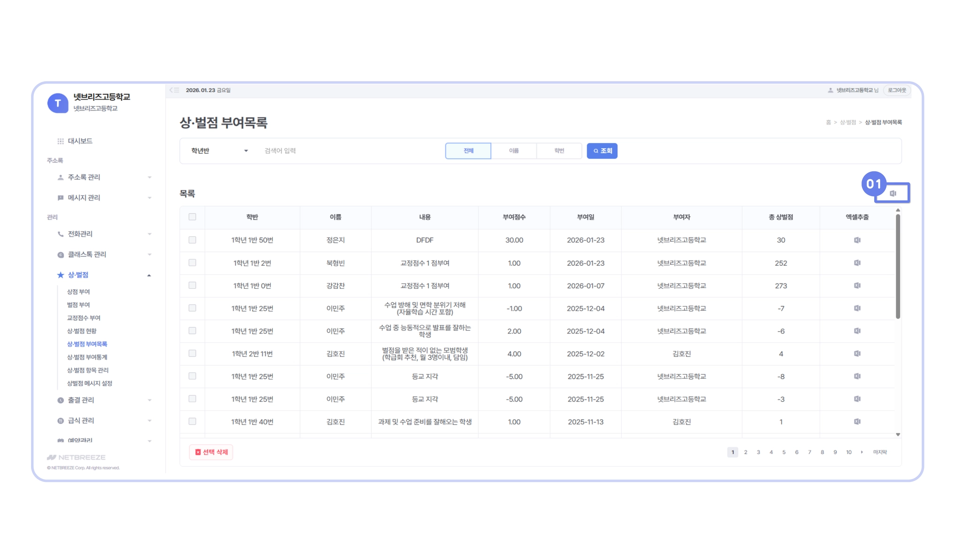
Task: Click Excel export icon in 강감찬 row
Action: [857, 286]
